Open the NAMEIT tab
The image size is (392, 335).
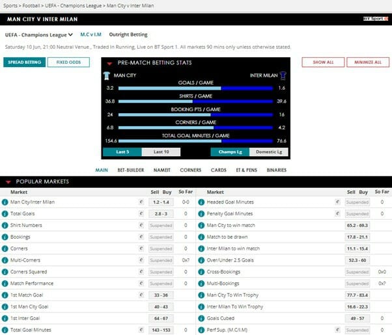[x=162, y=170]
